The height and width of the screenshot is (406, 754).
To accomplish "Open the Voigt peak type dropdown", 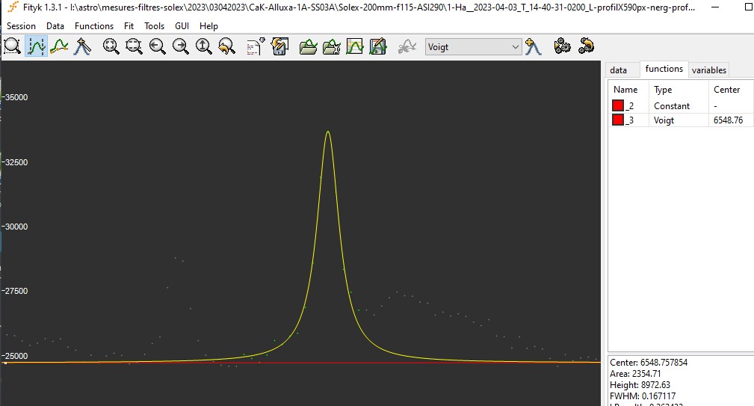I will coord(473,46).
